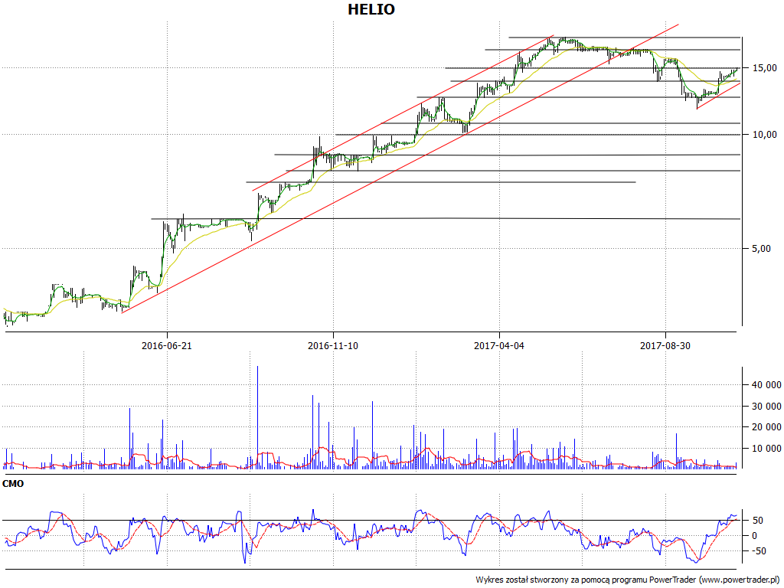Image resolution: width=784 pixels, height=588 pixels.
Task: Click the CMO axis value 0
Action: pyautogui.click(x=754, y=535)
